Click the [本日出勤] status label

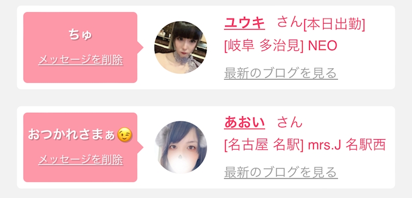pos(334,25)
